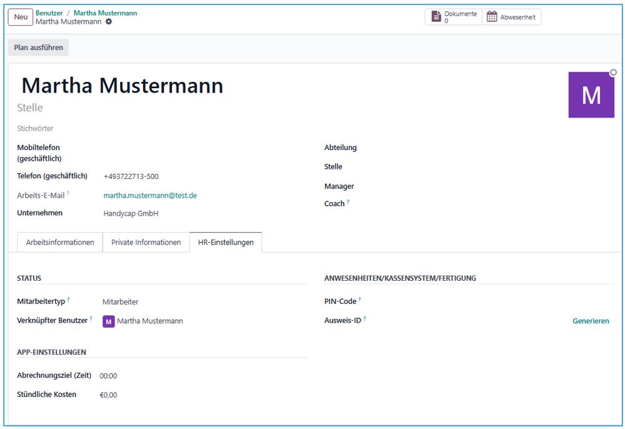Click the purple M employee avatar image
Screen dimensions: 625x429
click(591, 95)
